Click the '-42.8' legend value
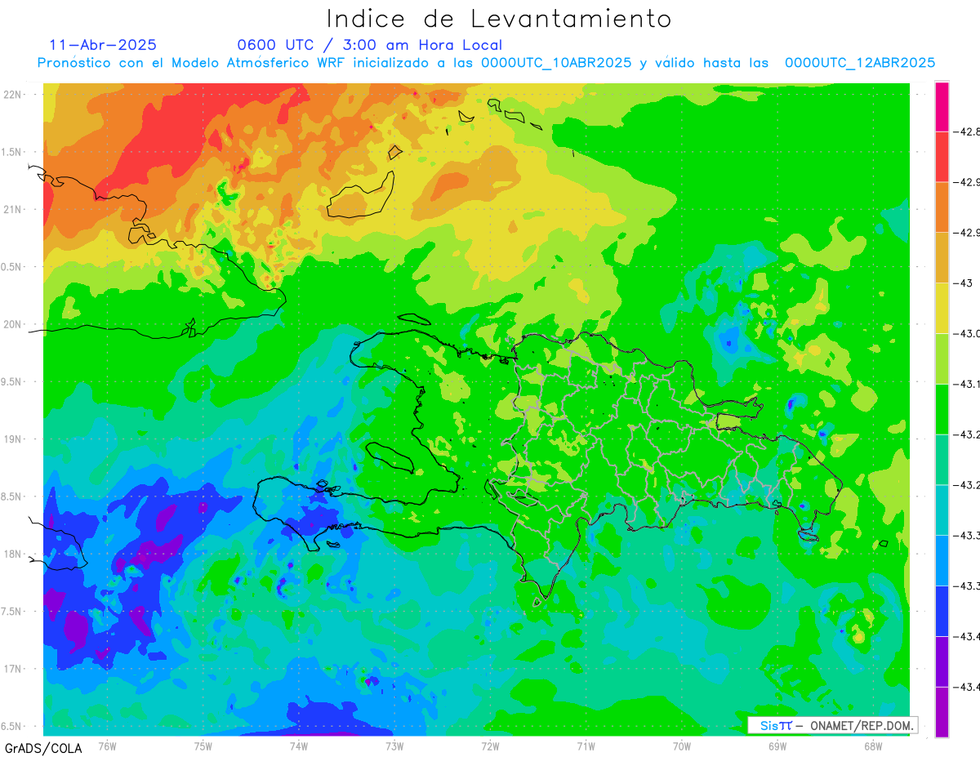The image size is (980, 757). (x=967, y=131)
